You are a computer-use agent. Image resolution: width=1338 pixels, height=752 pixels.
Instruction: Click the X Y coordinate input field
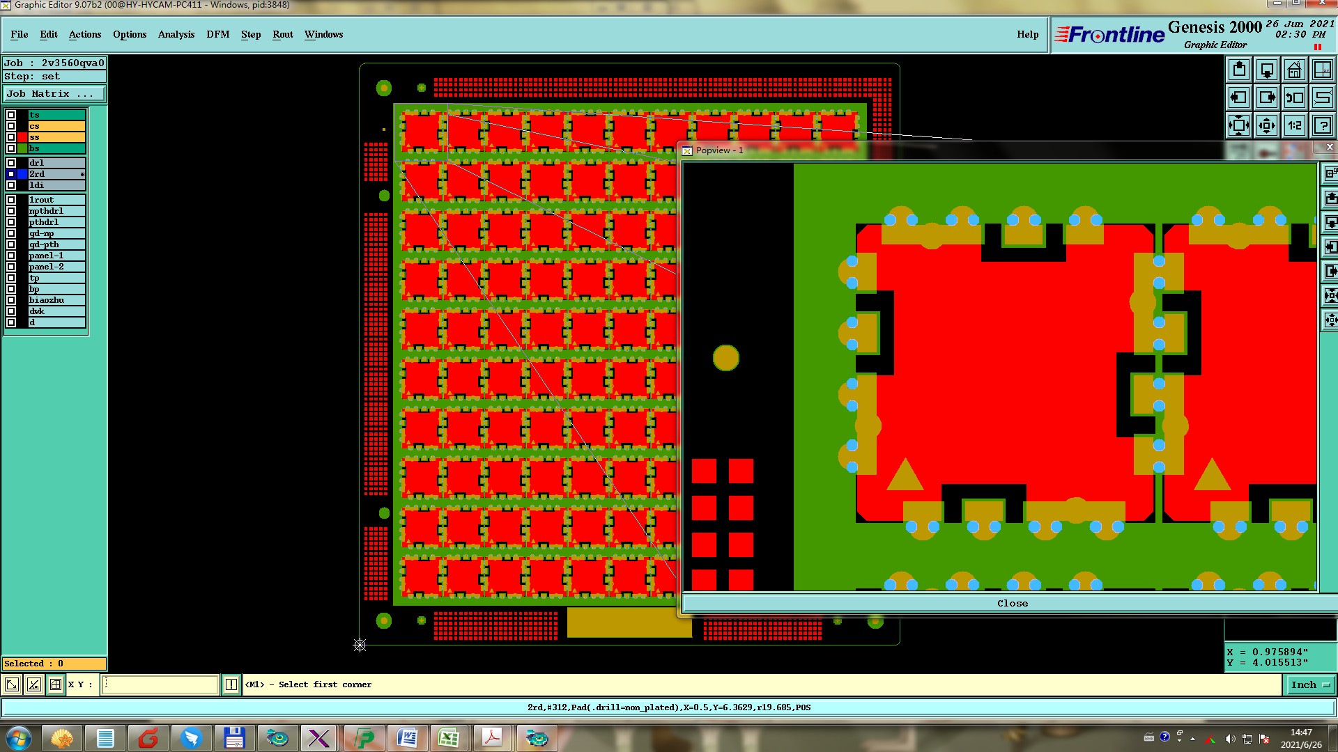tap(160, 684)
